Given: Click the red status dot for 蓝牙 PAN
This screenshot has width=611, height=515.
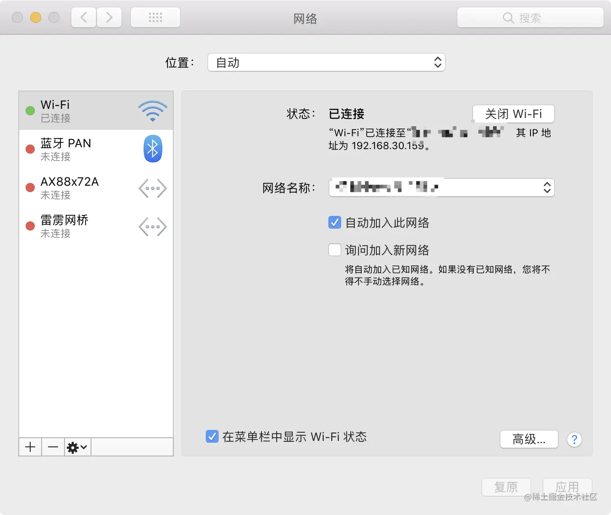Looking at the screenshot, I should (x=30, y=149).
